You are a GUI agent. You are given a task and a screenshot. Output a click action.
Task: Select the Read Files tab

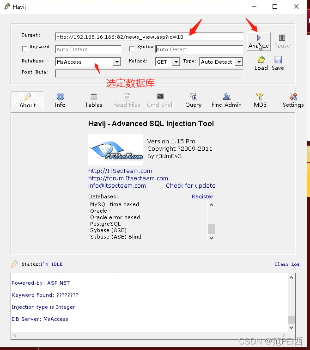(127, 101)
